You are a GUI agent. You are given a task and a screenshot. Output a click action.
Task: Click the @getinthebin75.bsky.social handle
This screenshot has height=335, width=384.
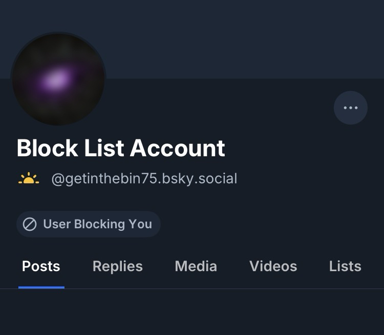coord(144,179)
